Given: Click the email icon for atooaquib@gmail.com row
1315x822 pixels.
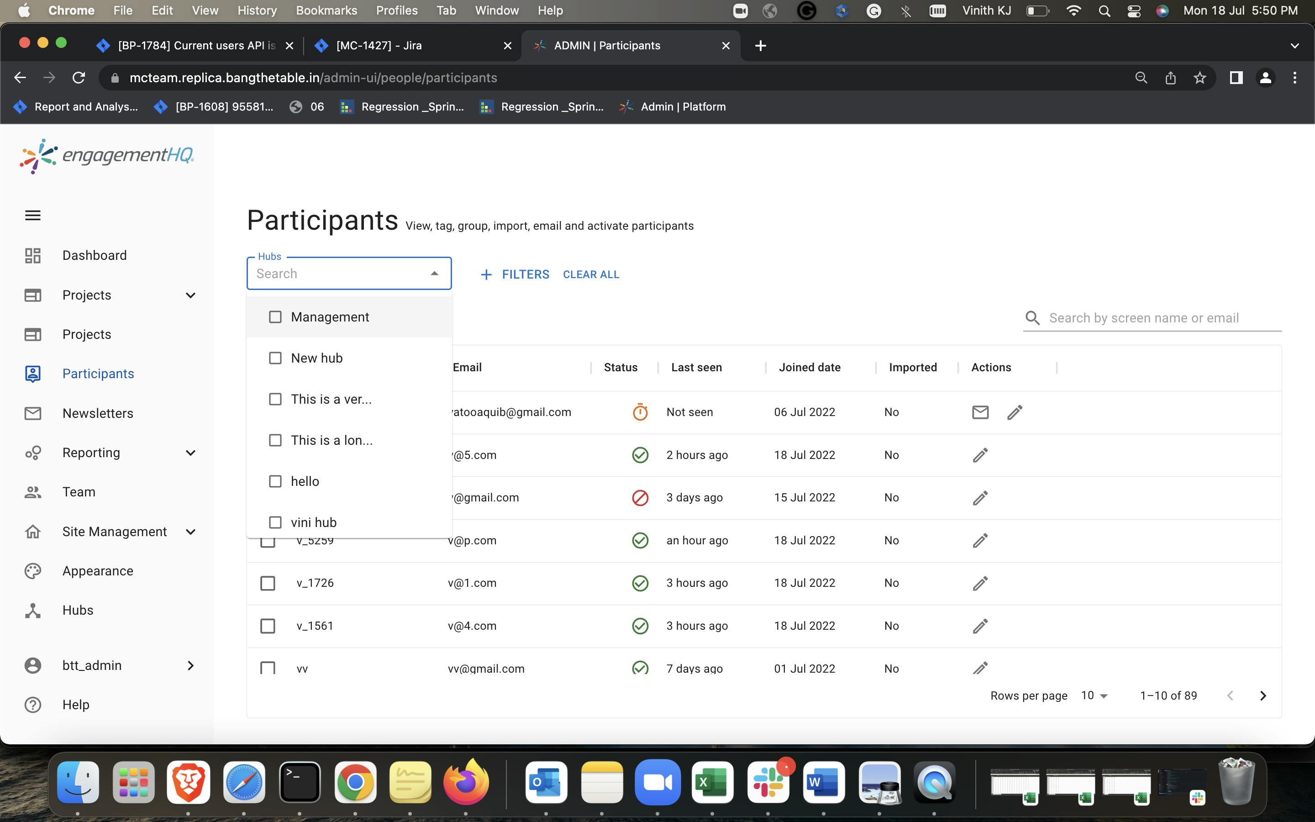Looking at the screenshot, I should coord(980,412).
